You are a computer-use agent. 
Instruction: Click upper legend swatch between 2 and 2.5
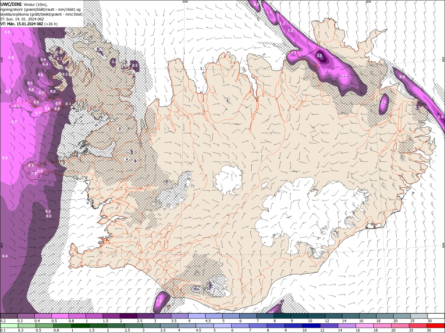[128, 316]
